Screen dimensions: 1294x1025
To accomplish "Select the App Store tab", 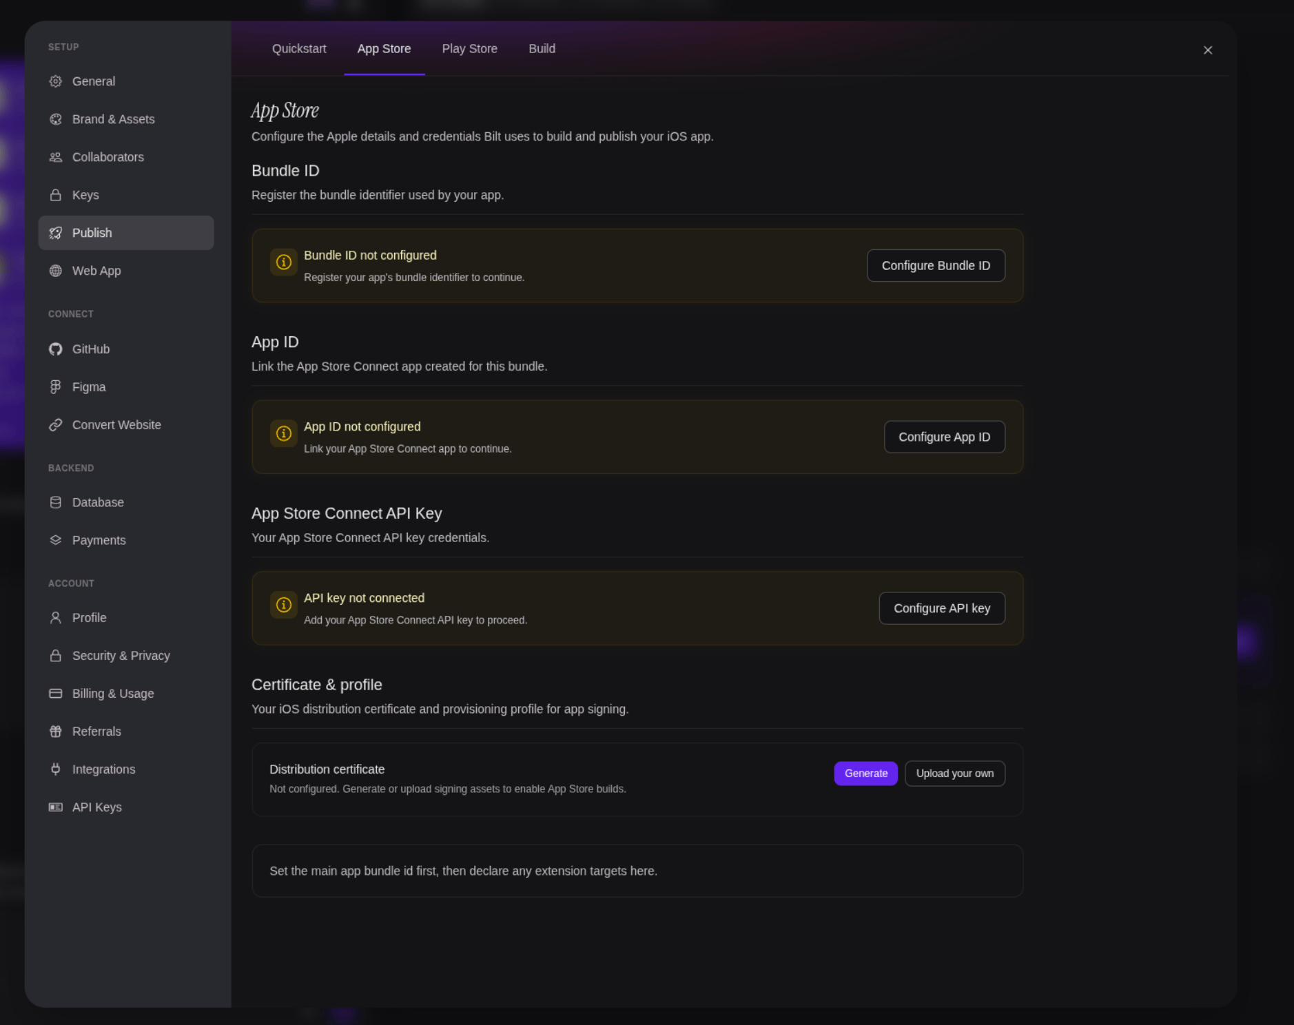I will pos(384,49).
